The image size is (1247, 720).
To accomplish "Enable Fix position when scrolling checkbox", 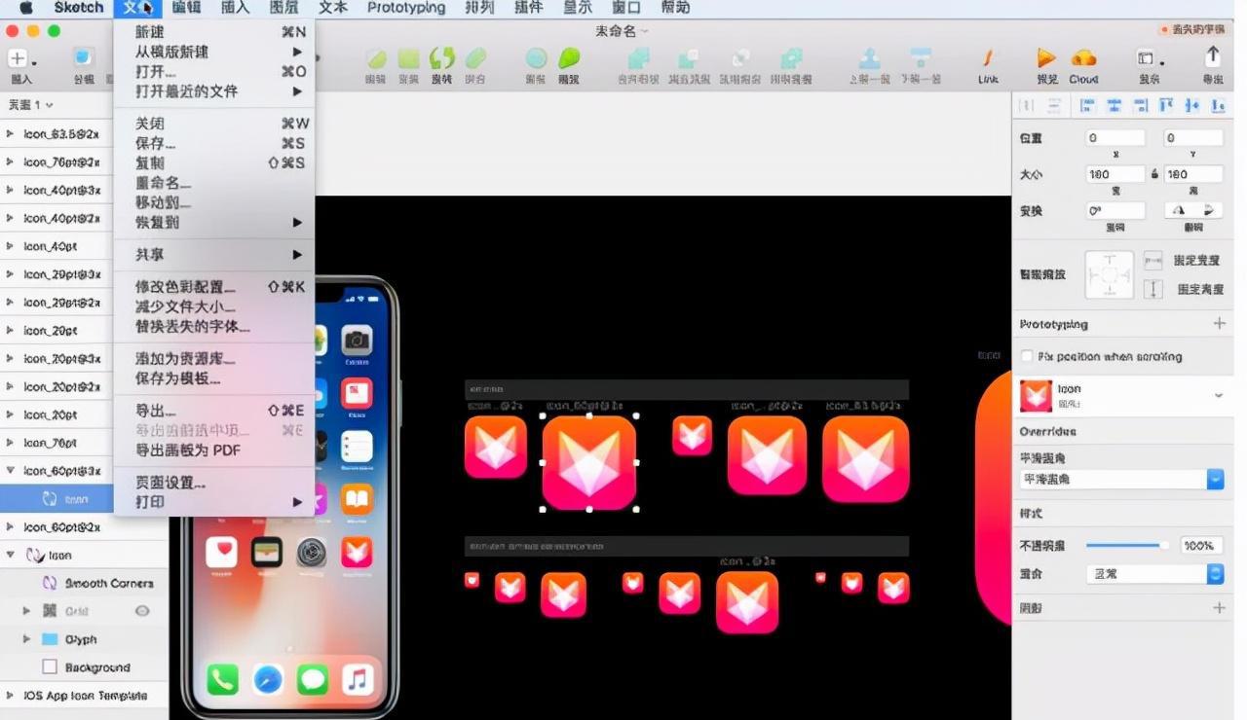I will click(x=1027, y=357).
